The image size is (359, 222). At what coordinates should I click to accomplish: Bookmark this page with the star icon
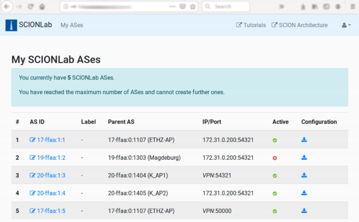[x=193, y=7]
